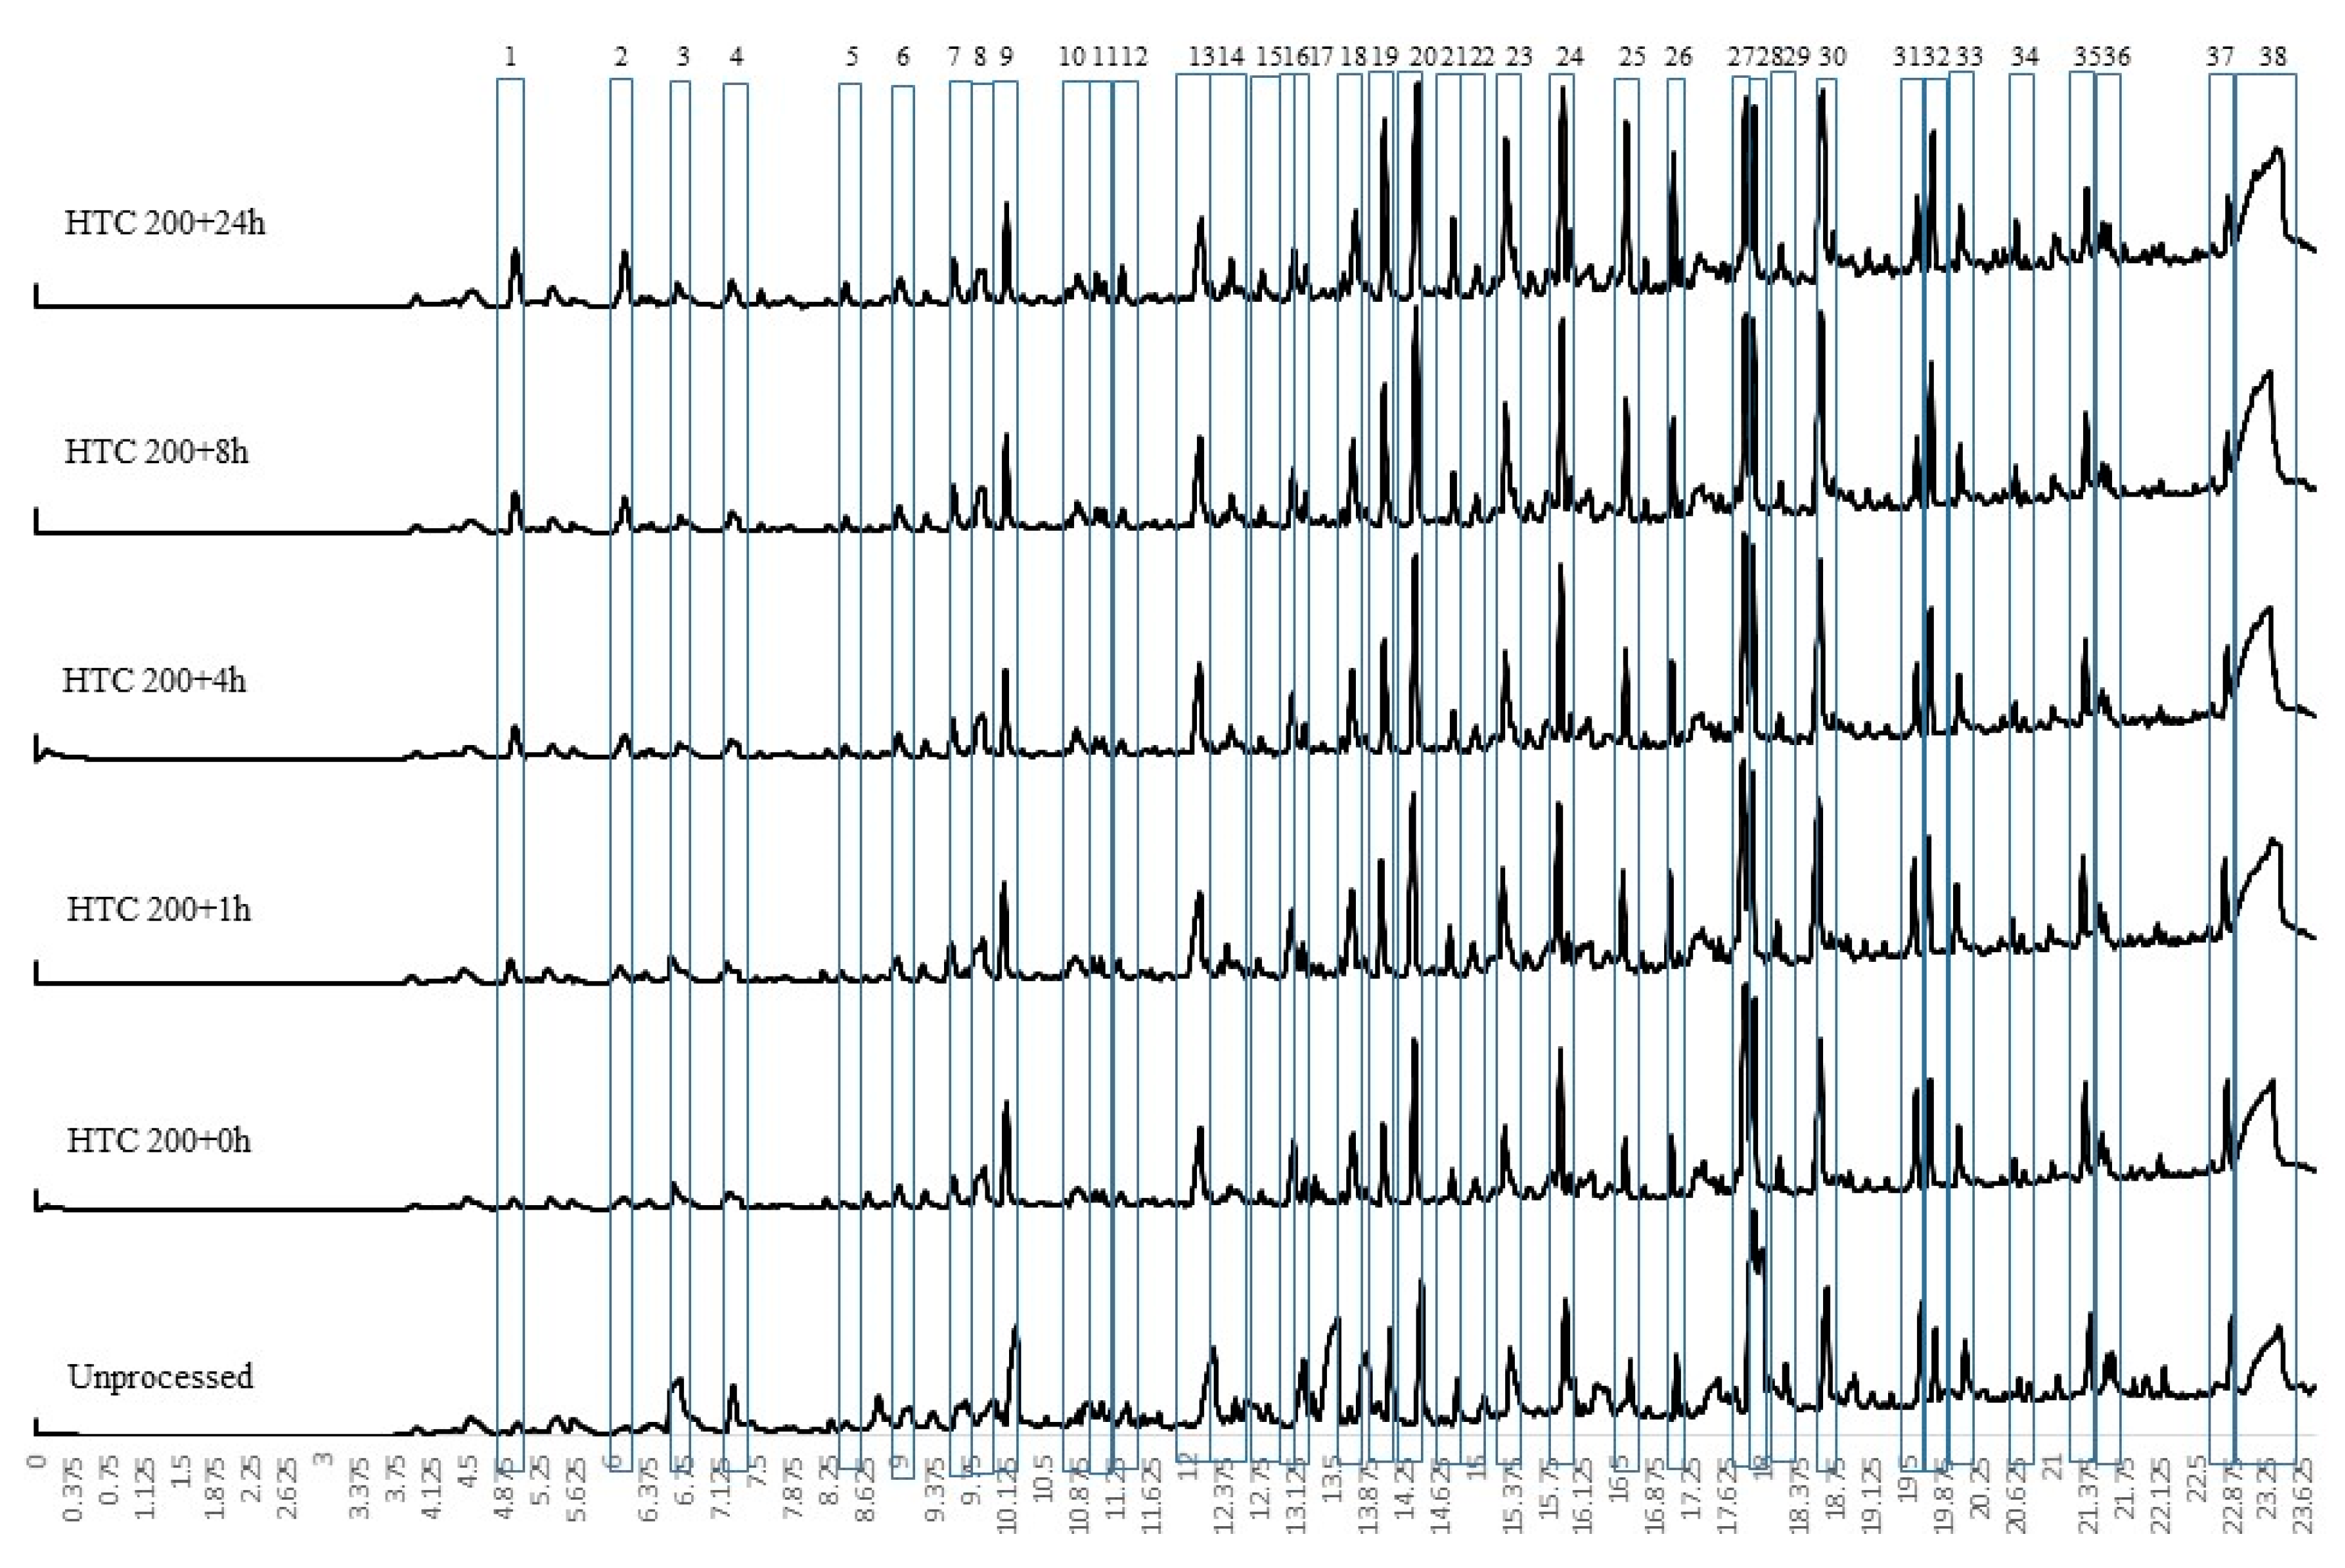
Task: Select the HTC 200+1h trace label
Action: (158, 909)
